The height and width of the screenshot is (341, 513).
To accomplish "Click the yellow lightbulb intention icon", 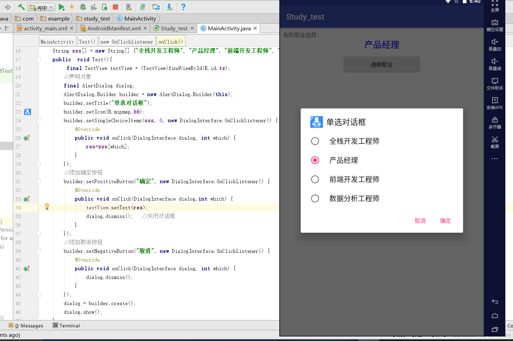I will tap(47, 207).
